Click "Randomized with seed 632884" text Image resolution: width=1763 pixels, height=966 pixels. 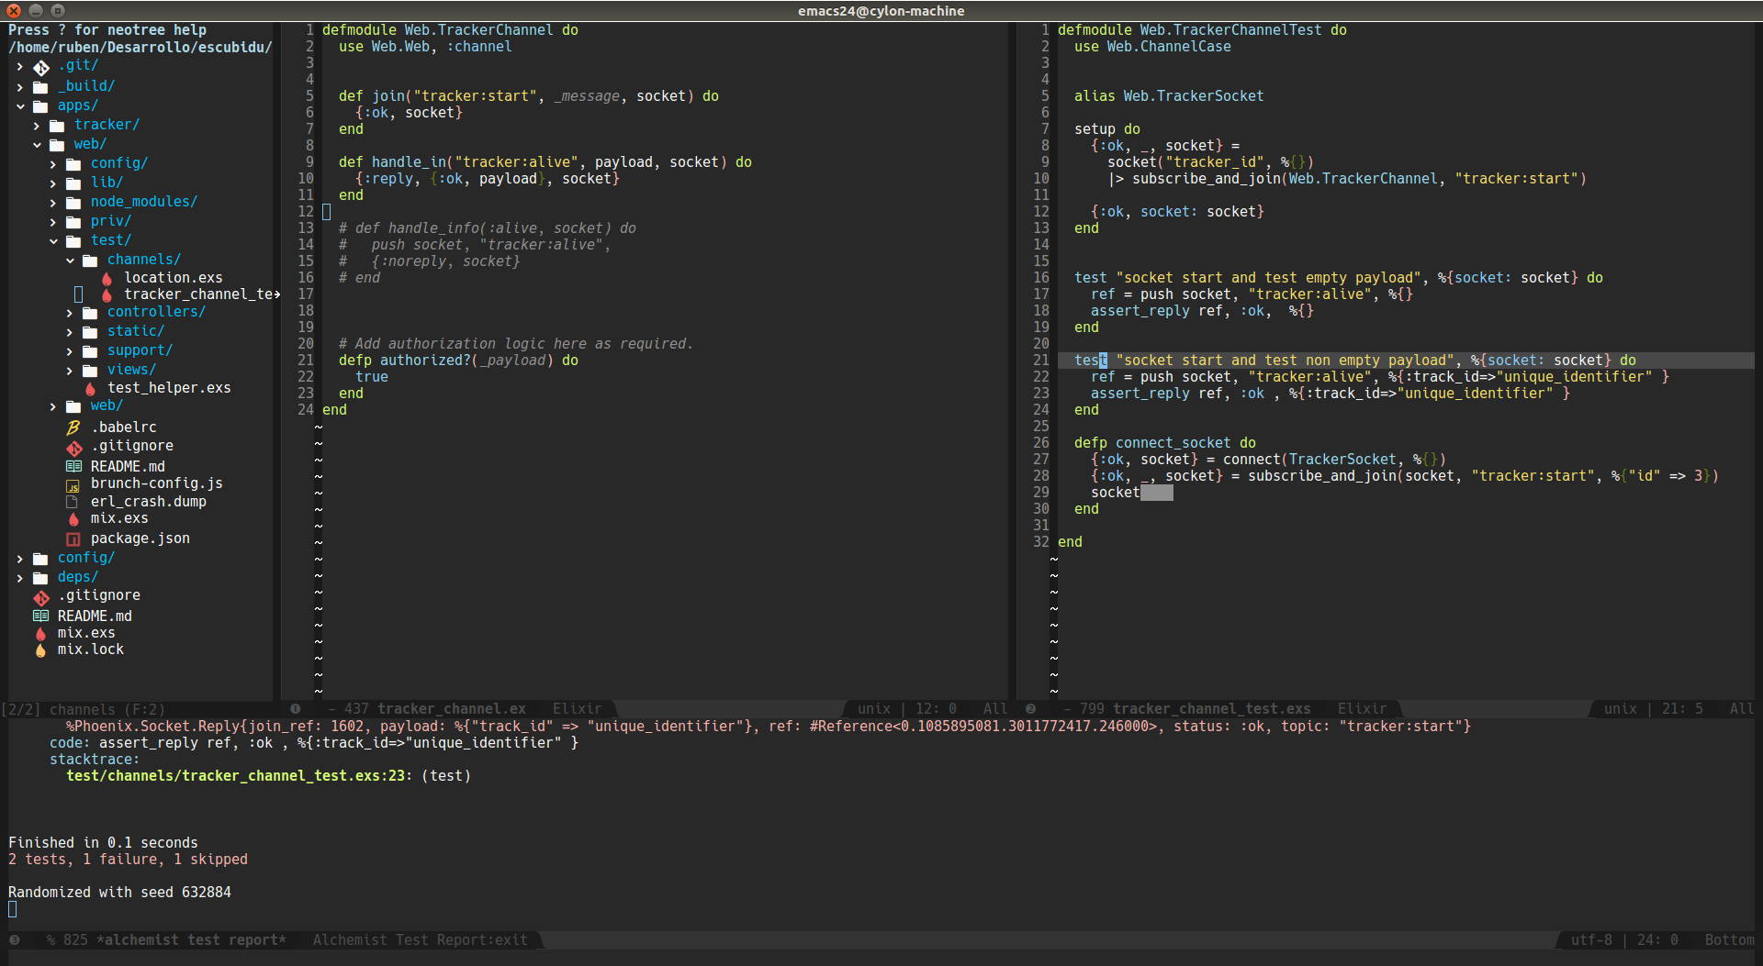coord(119,893)
